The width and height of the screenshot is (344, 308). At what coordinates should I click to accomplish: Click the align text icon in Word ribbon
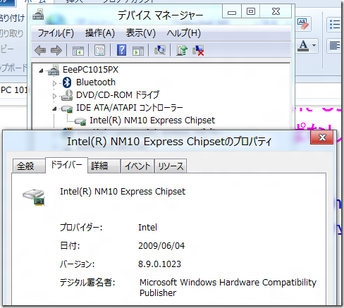[x=335, y=45]
